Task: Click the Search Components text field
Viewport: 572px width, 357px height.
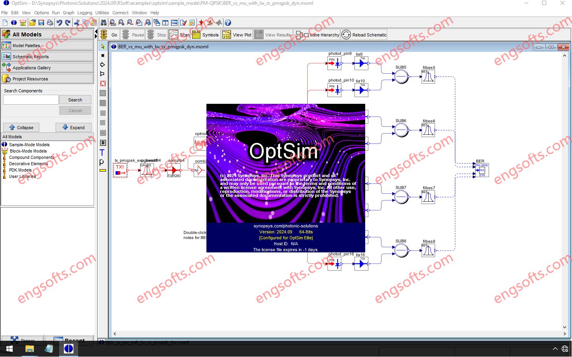Action: [x=31, y=100]
